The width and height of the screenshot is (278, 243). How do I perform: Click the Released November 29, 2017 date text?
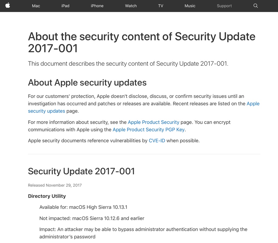click(55, 185)
